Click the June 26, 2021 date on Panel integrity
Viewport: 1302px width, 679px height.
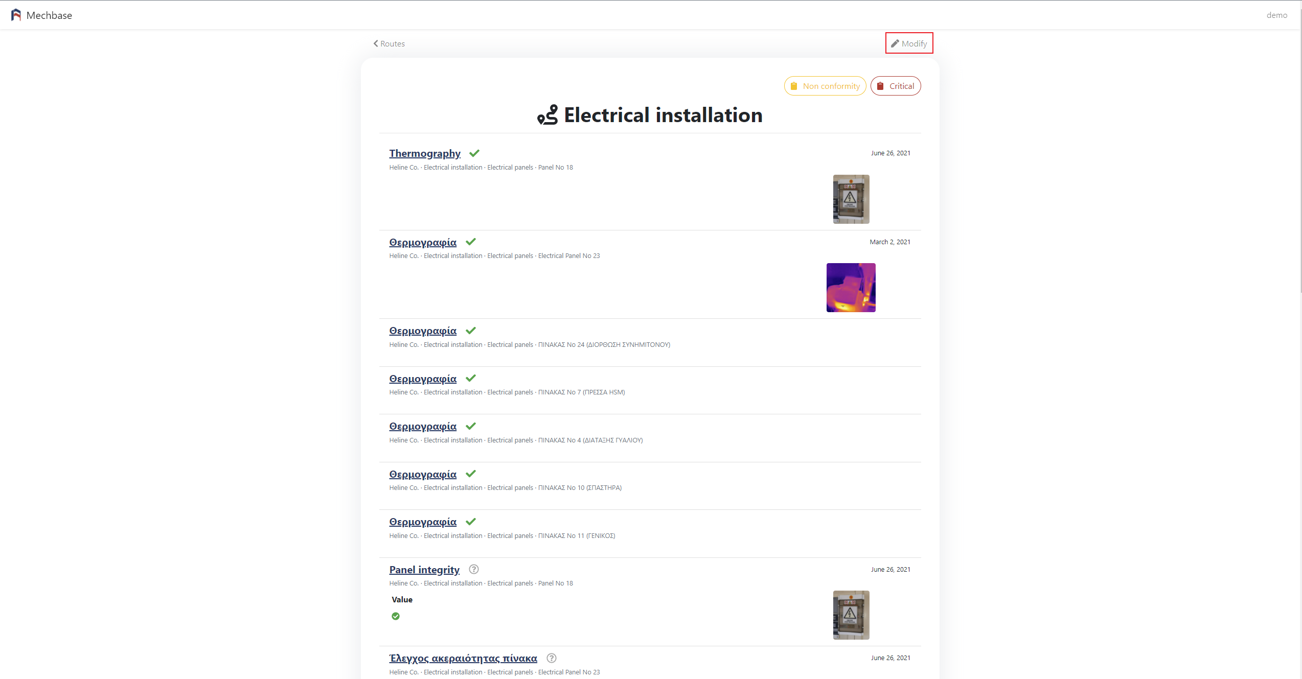click(890, 570)
